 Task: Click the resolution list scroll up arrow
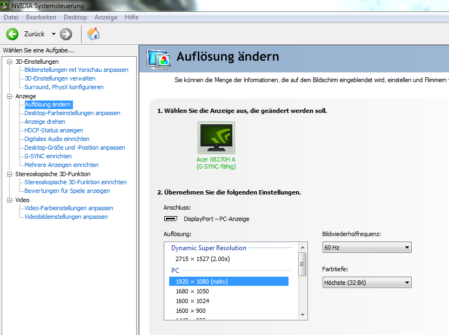(x=303, y=247)
